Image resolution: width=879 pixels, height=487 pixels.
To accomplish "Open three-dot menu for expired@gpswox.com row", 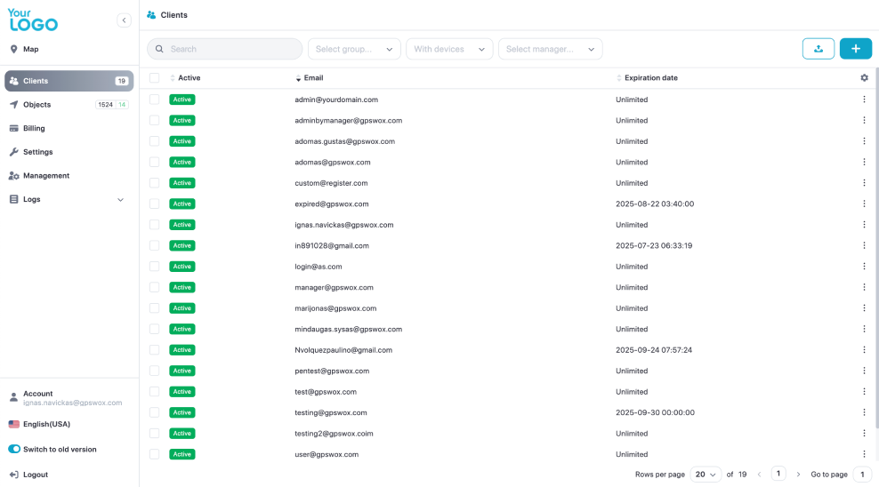I will 864,204.
